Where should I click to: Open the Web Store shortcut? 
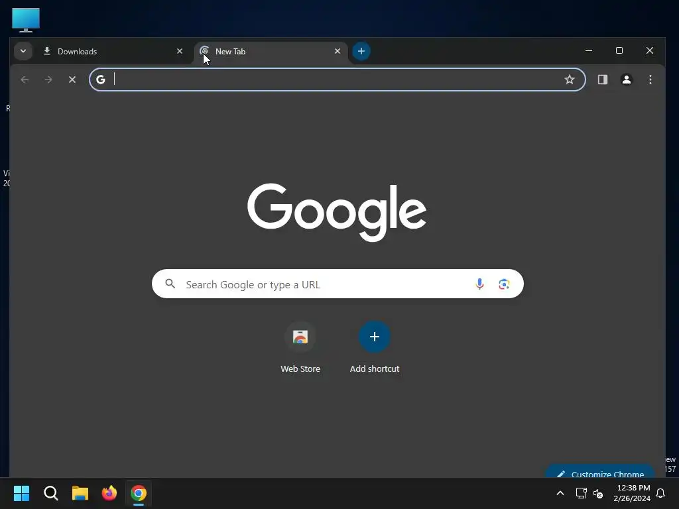point(300,337)
